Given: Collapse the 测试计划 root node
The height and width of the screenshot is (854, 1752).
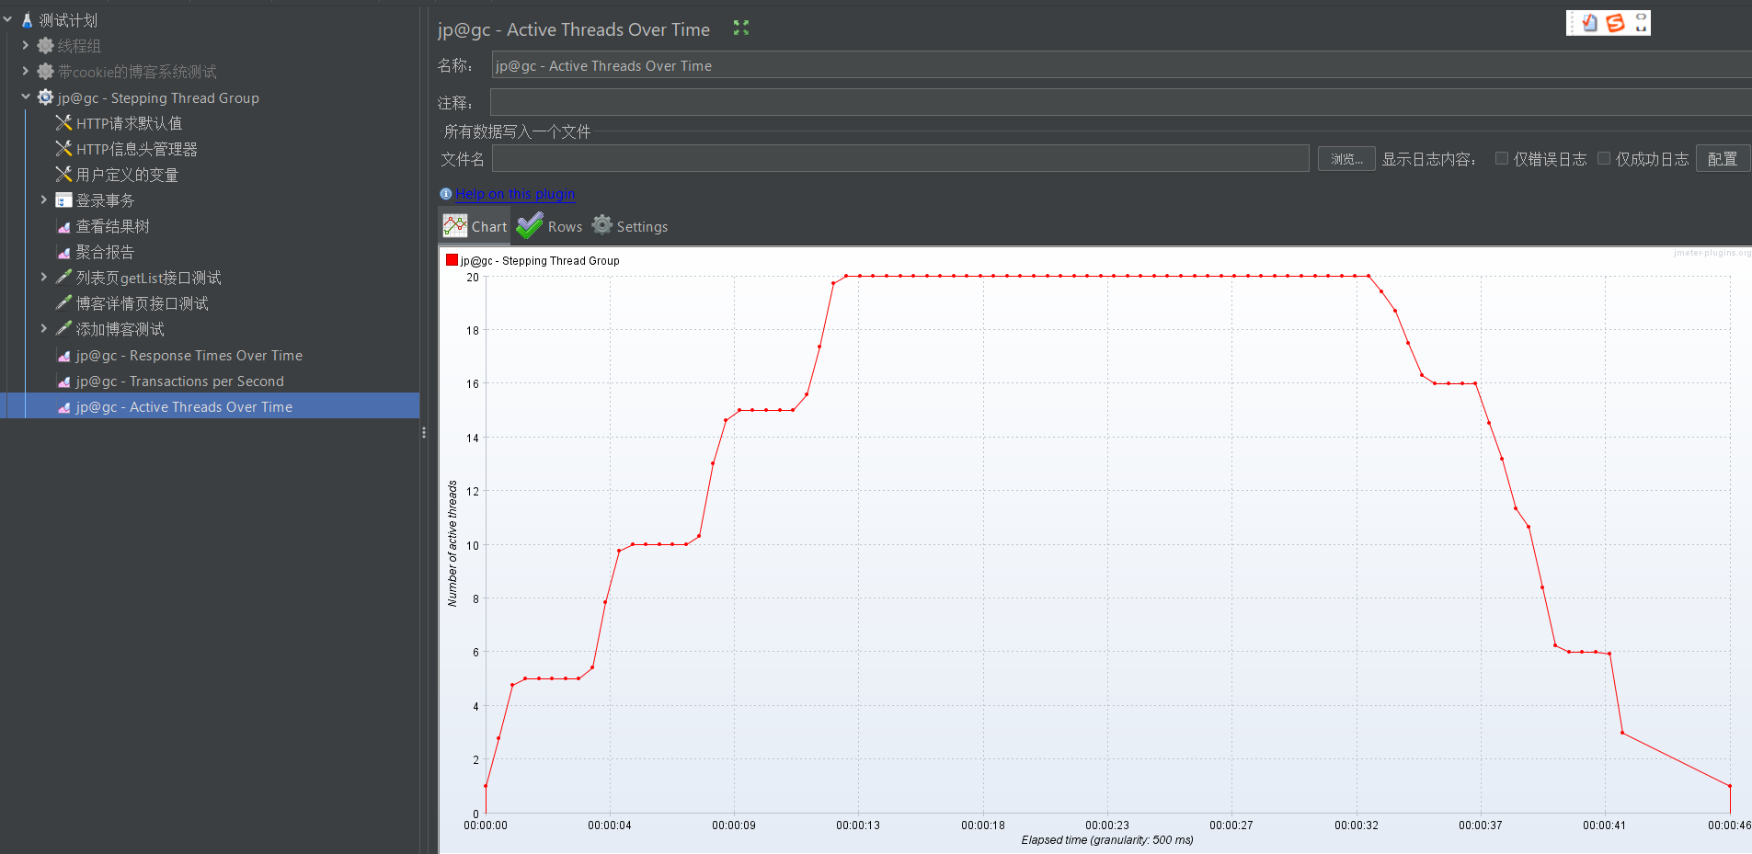Looking at the screenshot, I should coord(8,19).
